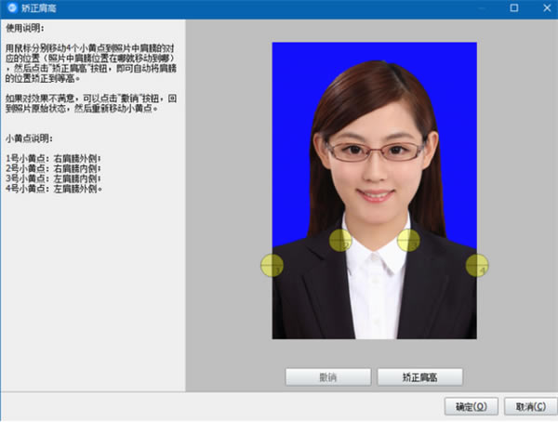Click the 1号小黄点 description line

(53, 158)
